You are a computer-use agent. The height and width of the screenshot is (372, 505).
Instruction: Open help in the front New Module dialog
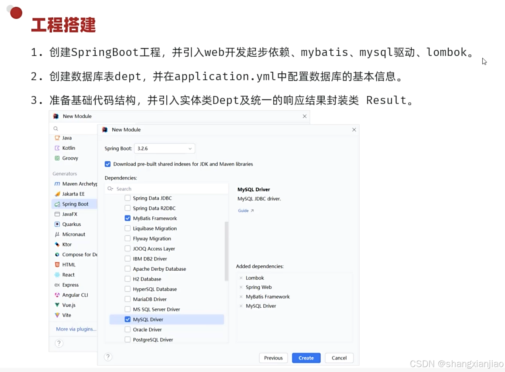(108, 357)
